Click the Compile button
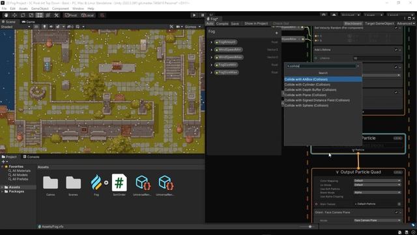 pyautogui.click(x=222, y=23)
